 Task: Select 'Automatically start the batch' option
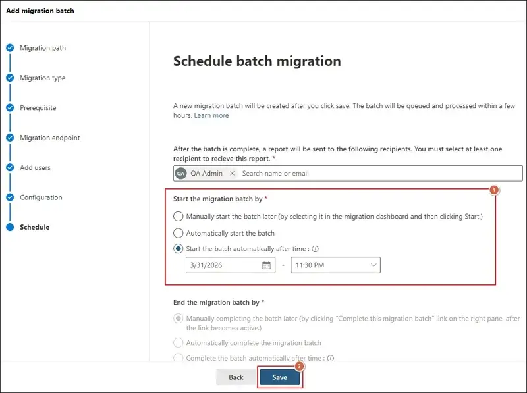pyautogui.click(x=178, y=232)
